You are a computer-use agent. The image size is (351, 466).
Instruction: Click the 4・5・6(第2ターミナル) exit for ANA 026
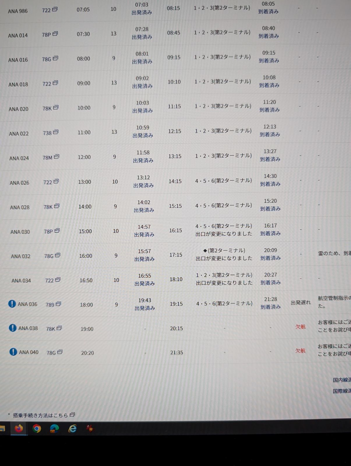click(223, 181)
